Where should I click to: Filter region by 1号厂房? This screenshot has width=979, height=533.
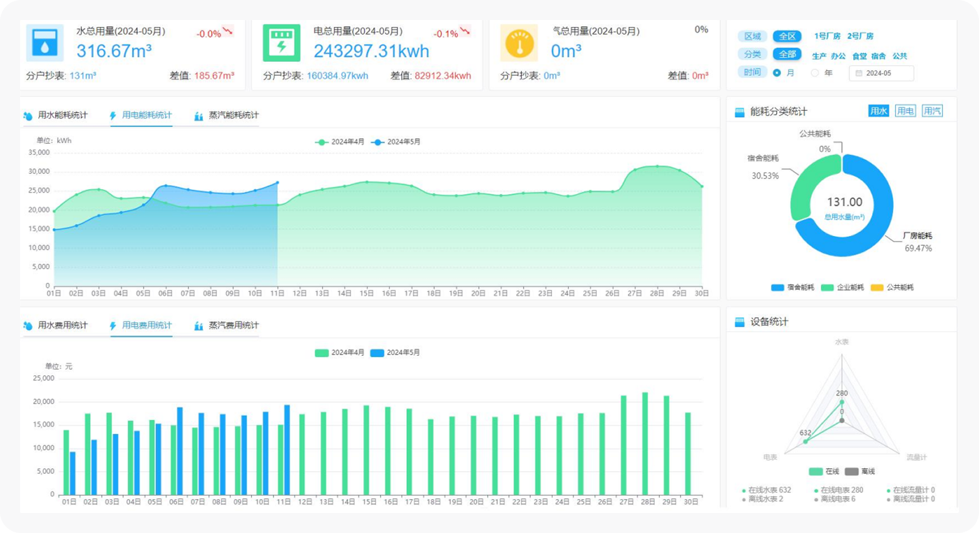point(827,36)
